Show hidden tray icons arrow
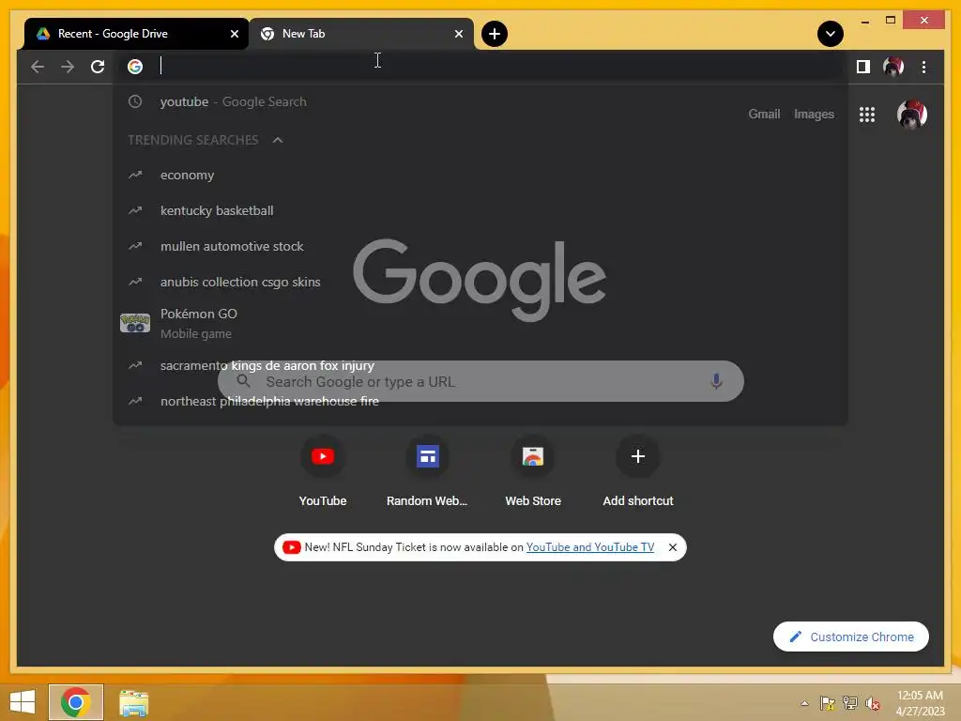 pos(804,703)
